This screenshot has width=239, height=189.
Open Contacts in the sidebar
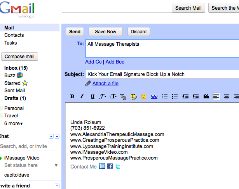pyautogui.click(x=14, y=35)
